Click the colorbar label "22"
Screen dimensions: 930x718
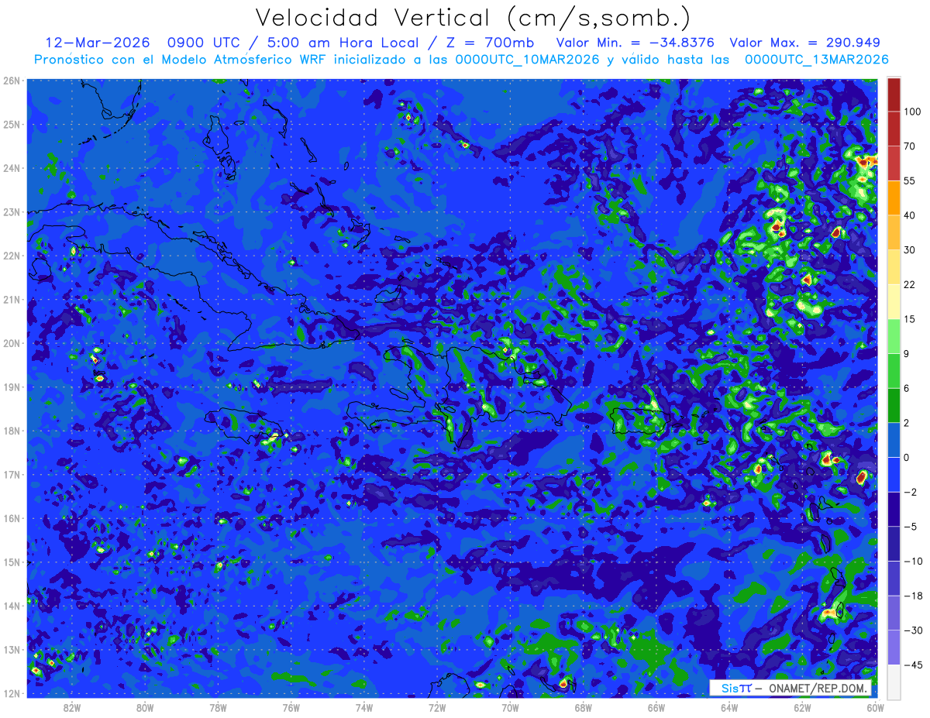pyautogui.click(x=910, y=285)
